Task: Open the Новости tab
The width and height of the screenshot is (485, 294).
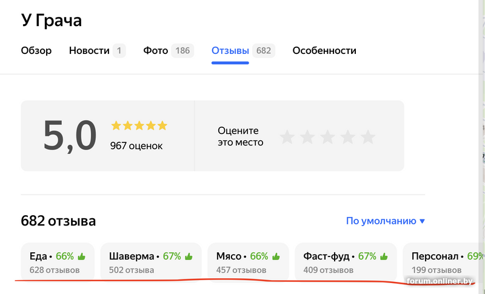Action: tap(90, 51)
